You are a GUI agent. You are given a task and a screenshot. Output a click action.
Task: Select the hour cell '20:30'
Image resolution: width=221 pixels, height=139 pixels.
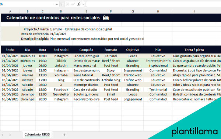43,99
